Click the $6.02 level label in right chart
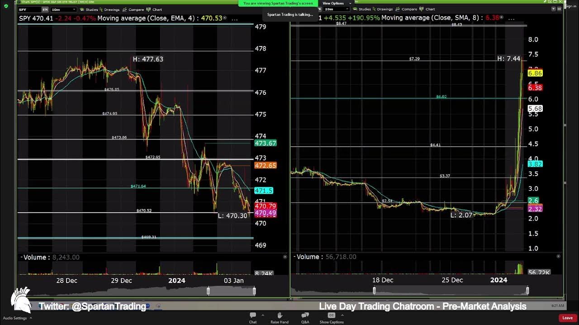The width and height of the screenshot is (579, 325). pos(441,97)
